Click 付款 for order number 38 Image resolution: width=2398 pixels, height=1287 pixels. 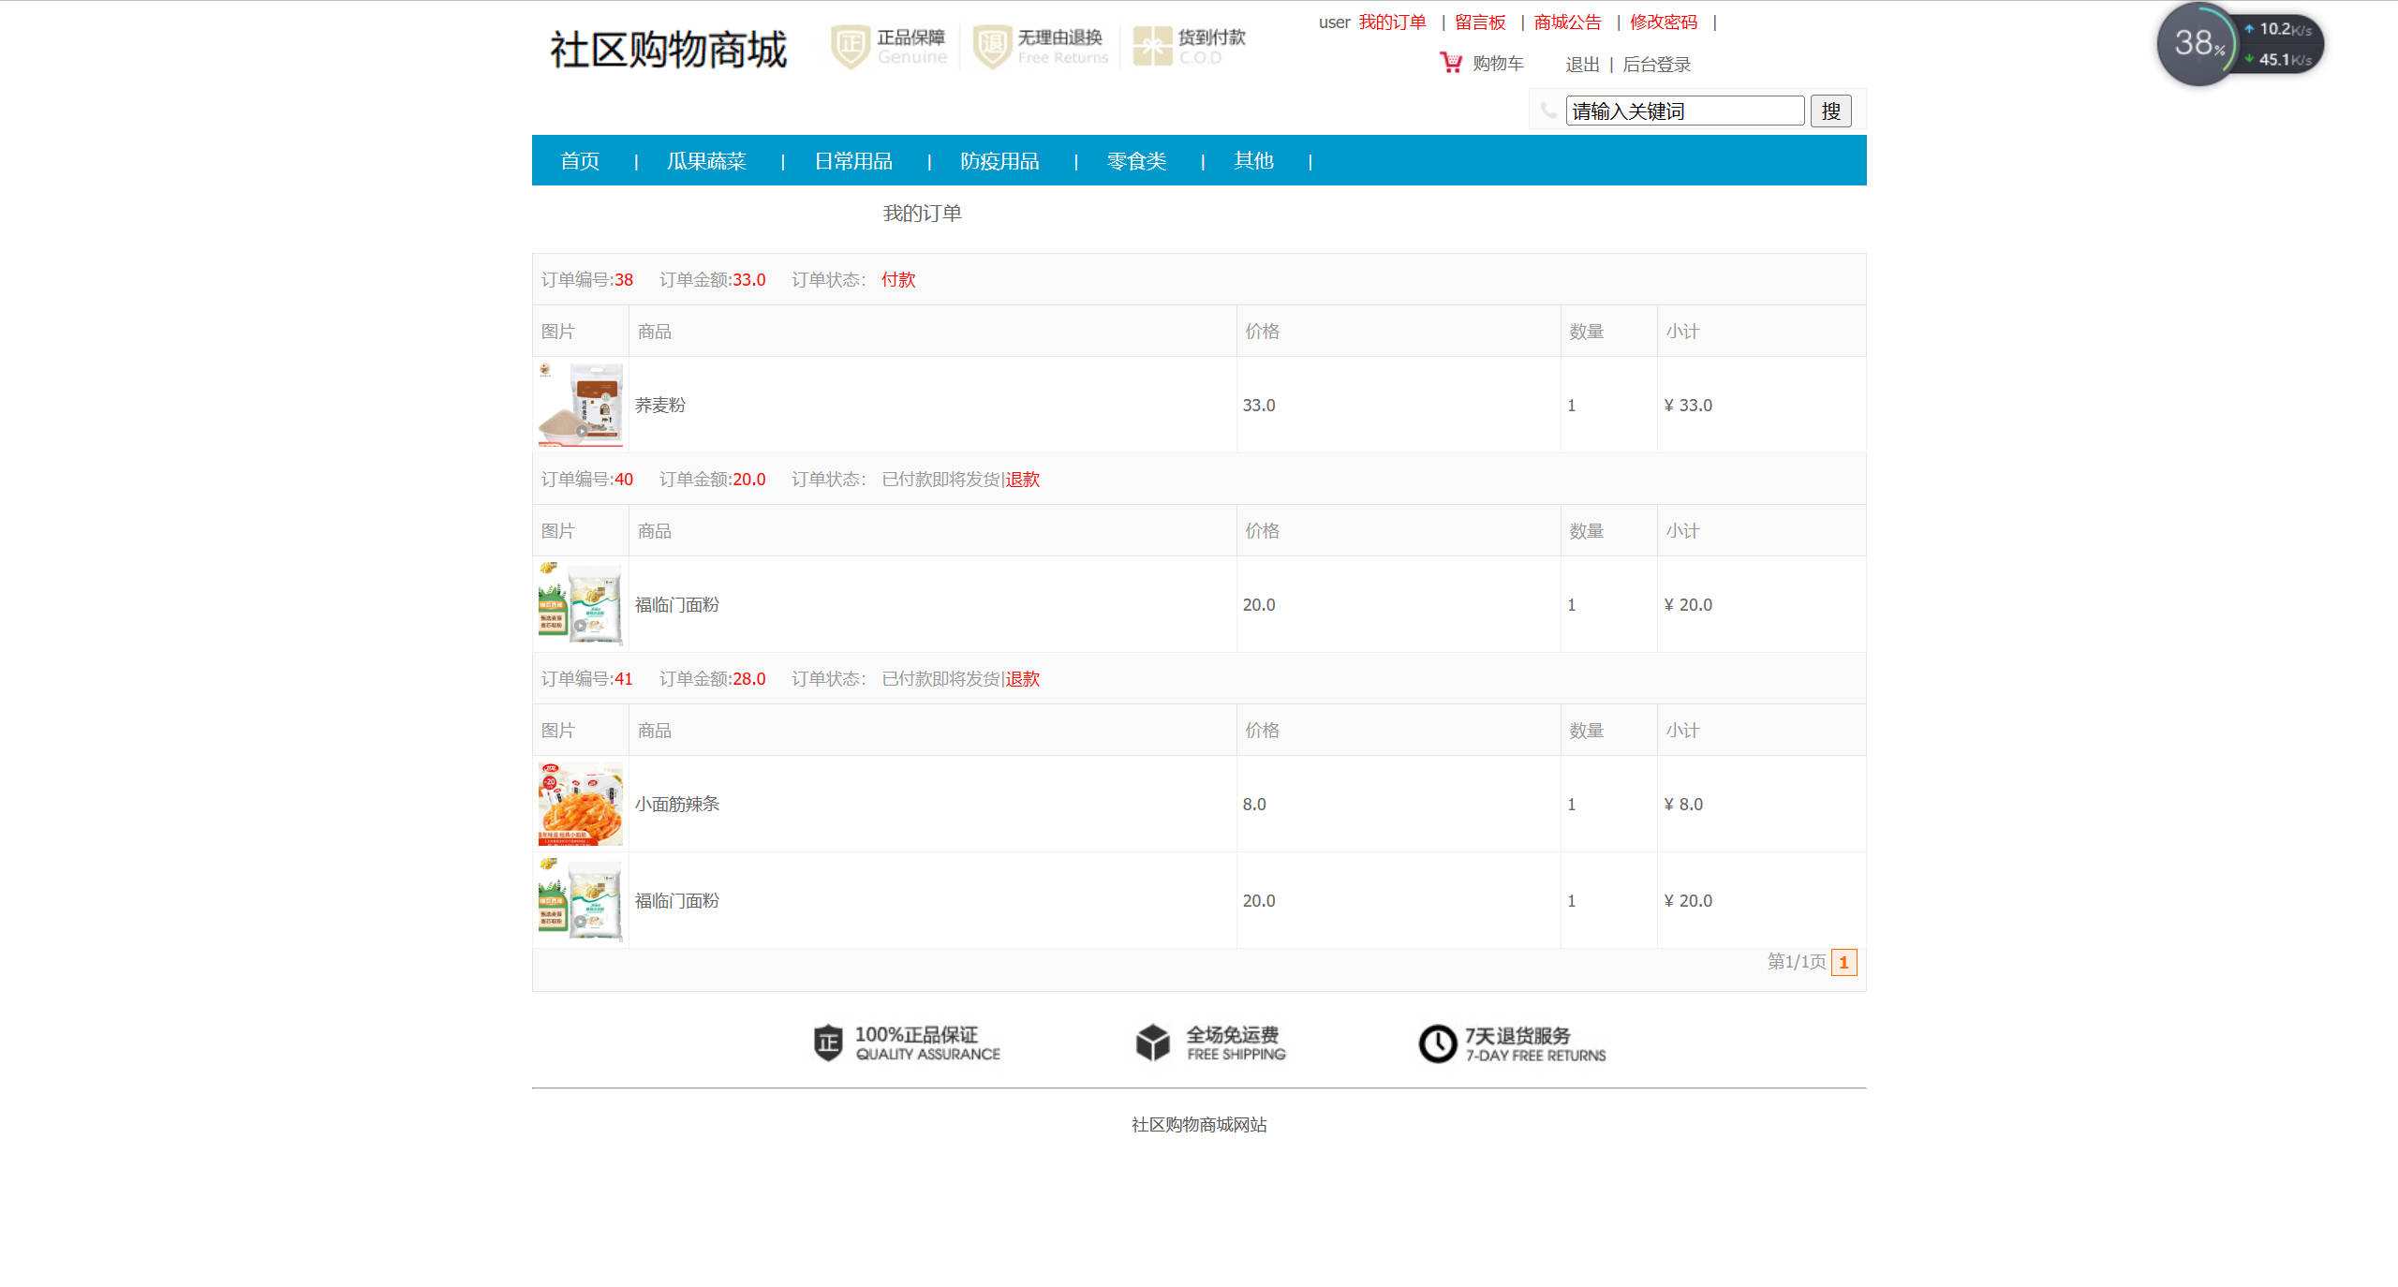pyautogui.click(x=897, y=279)
